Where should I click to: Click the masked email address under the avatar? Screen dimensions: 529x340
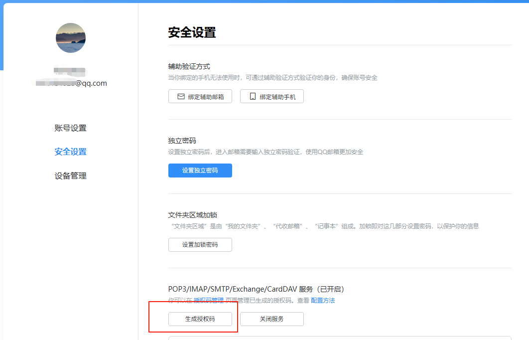pyautogui.click(x=70, y=83)
